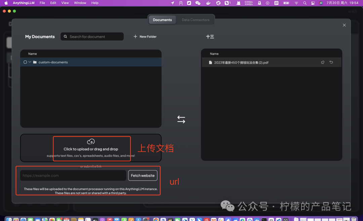The height and width of the screenshot is (221, 363).
Task: Click the New Folder button
Action: click(x=145, y=37)
